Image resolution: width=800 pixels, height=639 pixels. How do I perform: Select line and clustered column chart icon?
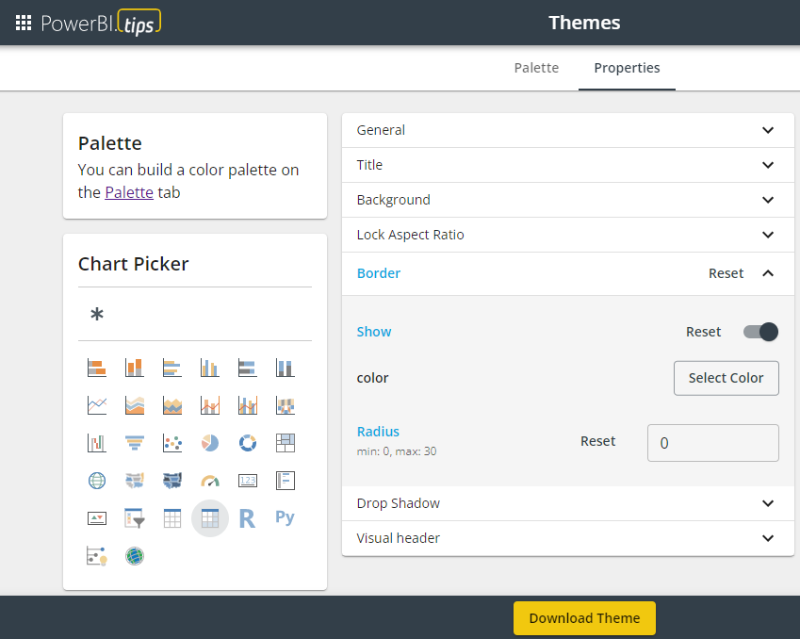click(248, 405)
